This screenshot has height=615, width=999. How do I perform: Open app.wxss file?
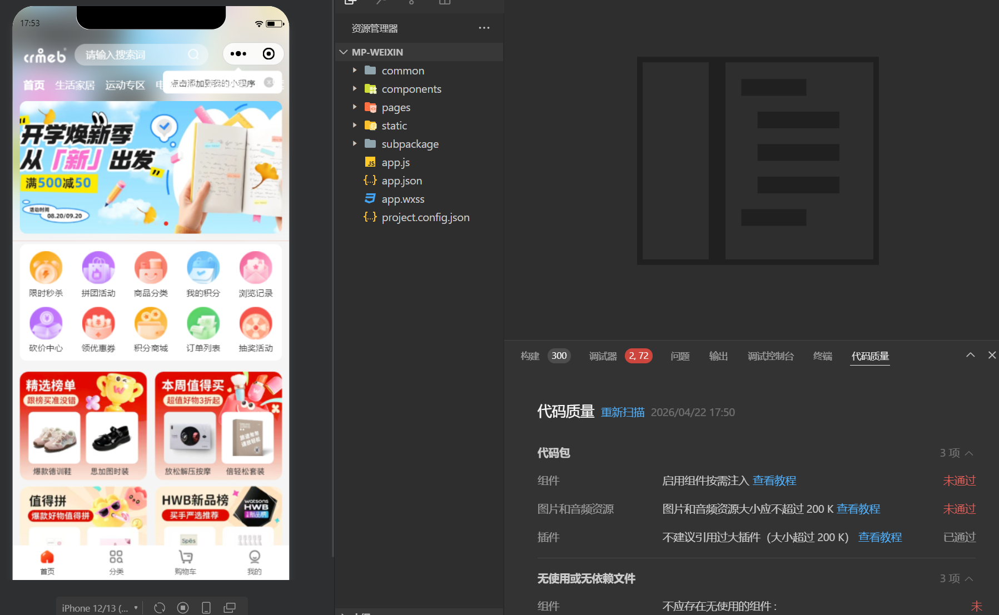pyautogui.click(x=402, y=199)
